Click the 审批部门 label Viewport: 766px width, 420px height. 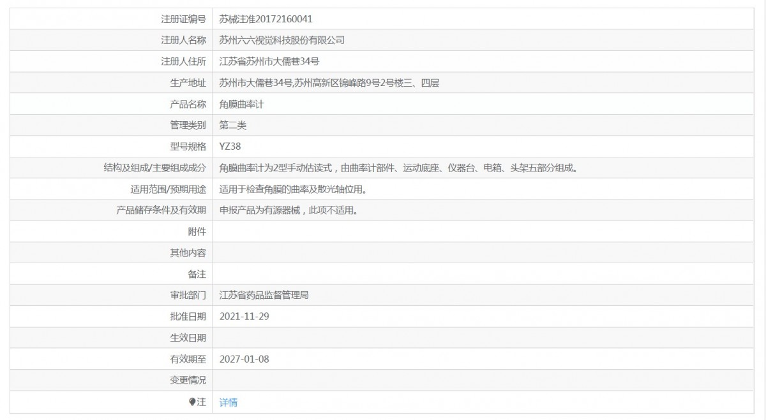click(188, 296)
